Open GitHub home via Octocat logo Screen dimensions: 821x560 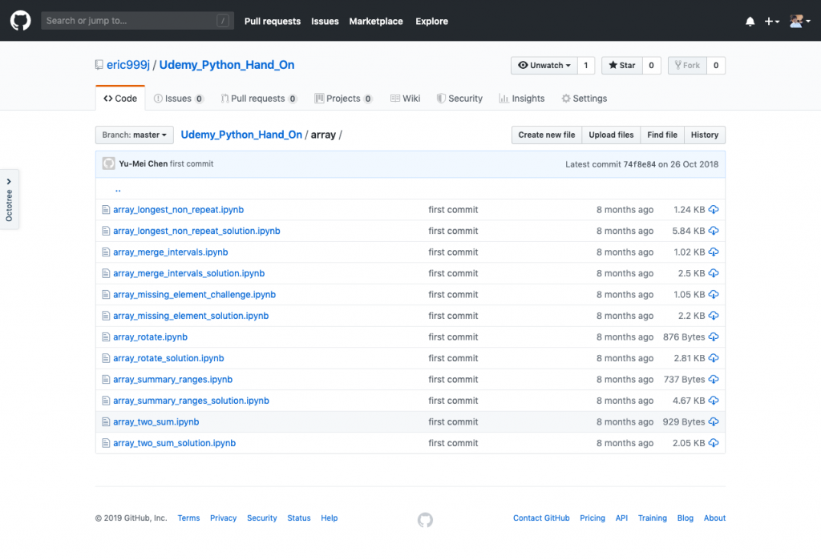click(20, 21)
